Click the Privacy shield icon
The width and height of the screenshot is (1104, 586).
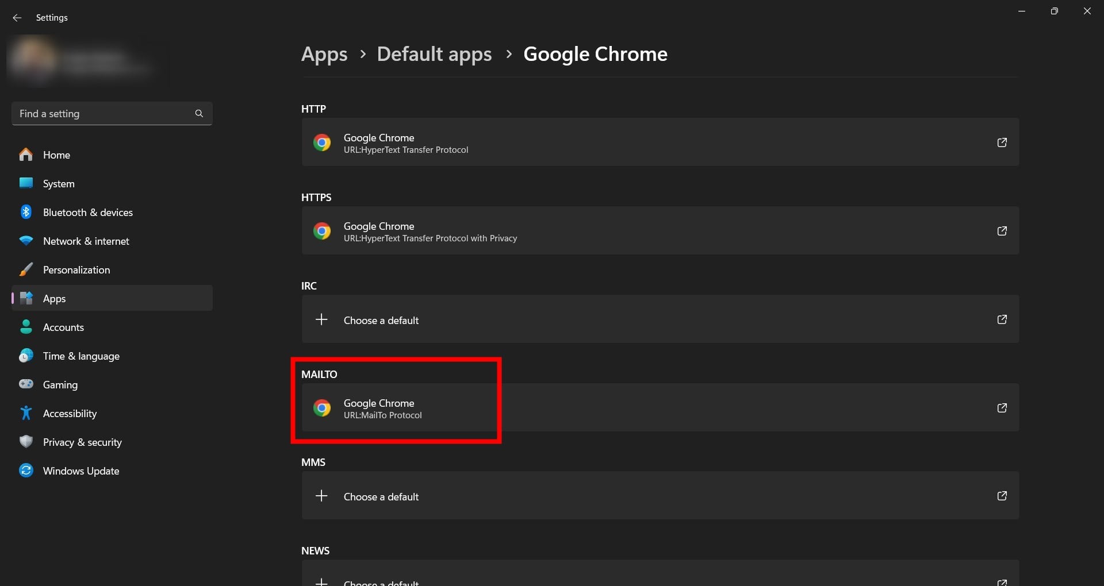click(26, 442)
